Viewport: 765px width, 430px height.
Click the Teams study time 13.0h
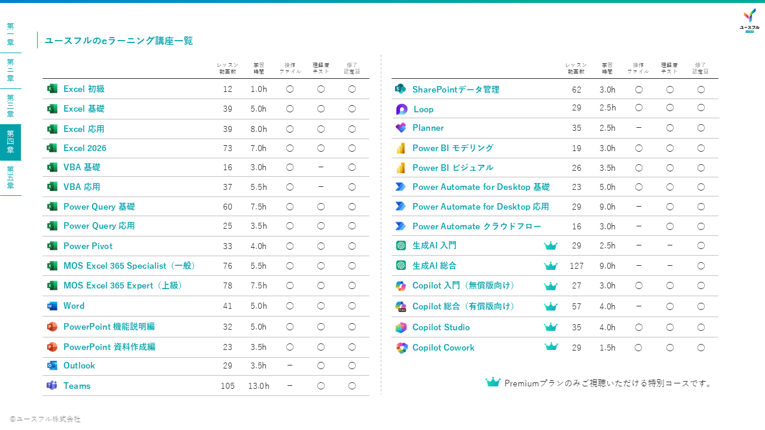pos(259,386)
